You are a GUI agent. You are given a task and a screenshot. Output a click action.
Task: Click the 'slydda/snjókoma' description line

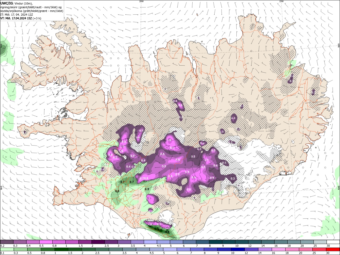click(32, 11)
